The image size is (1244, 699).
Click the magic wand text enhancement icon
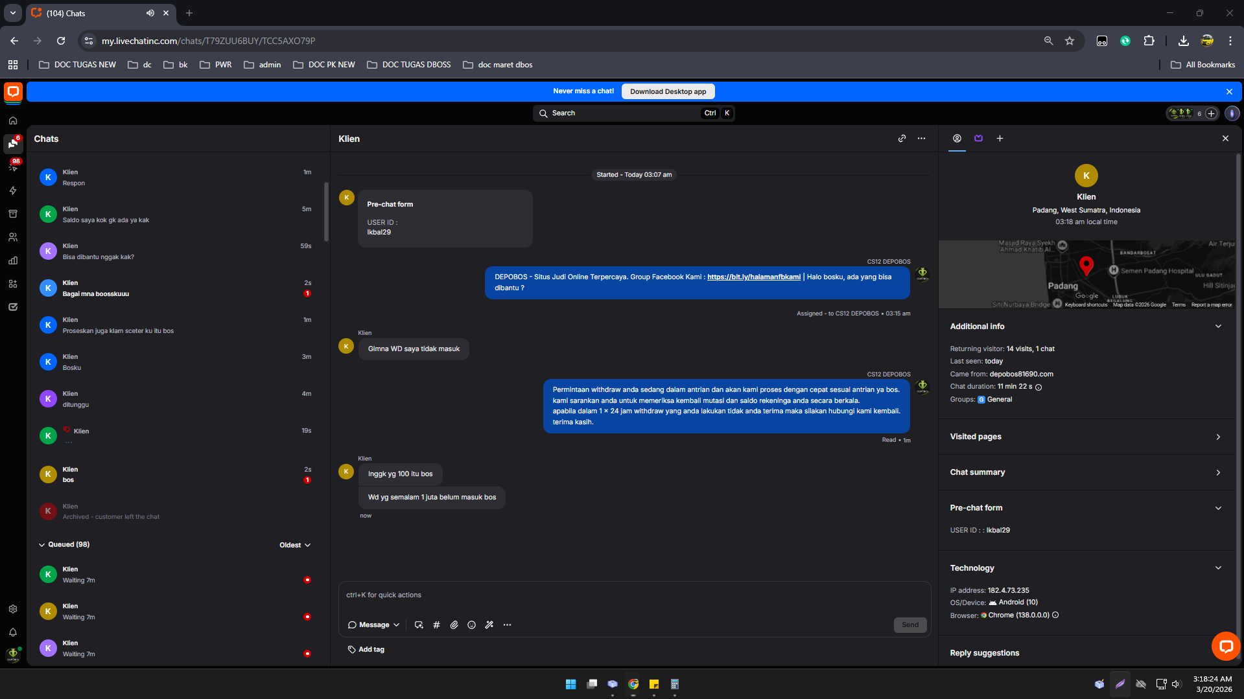coord(489,625)
